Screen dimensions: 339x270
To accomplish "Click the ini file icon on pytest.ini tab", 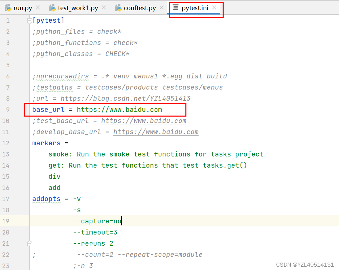I will click(176, 7).
